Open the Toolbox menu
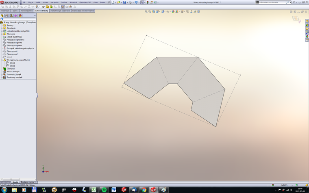Viewport: 309px width, 193px height. pos(64,2)
